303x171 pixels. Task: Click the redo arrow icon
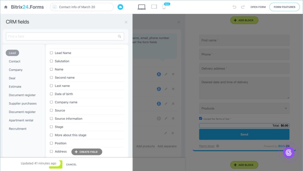coord(243,7)
